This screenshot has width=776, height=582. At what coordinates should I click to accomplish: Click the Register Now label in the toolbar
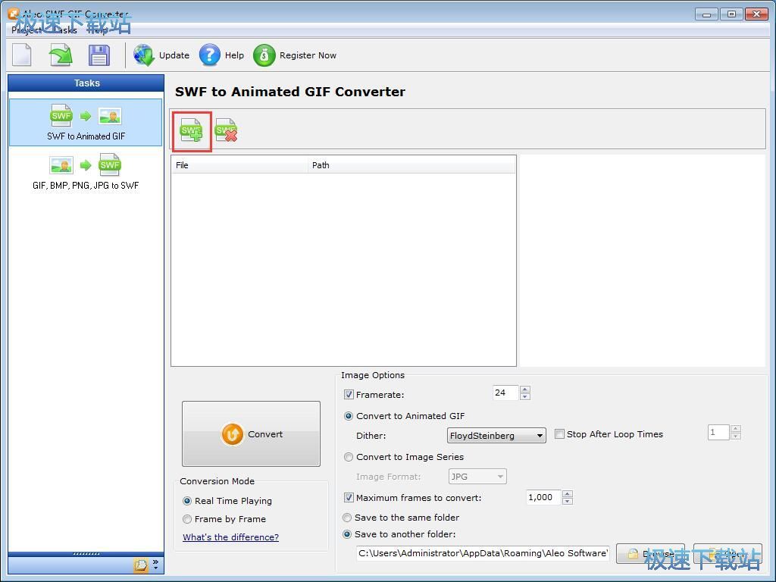point(308,55)
